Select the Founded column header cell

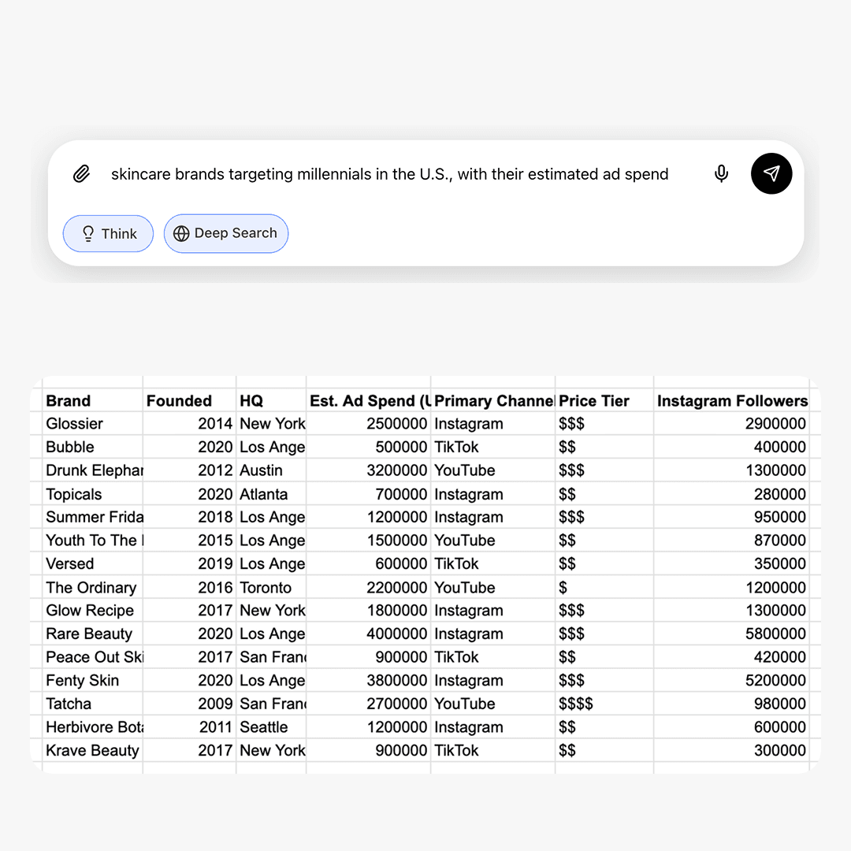(x=189, y=401)
